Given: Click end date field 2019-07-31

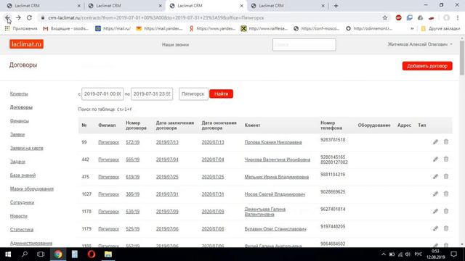Looking at the screenshot, I should (x=152, y=94).
